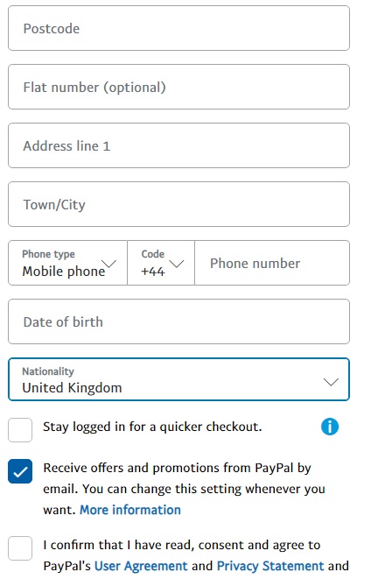Open the More information link
This screenshot has height=579, width=371.
[130, 510]
